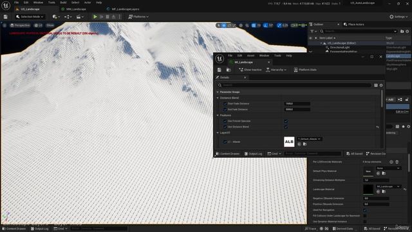The width and height of the screenshot is (412, 232).
Task: Click browse folder icon for Landscape Material
Action: point(384,191)
